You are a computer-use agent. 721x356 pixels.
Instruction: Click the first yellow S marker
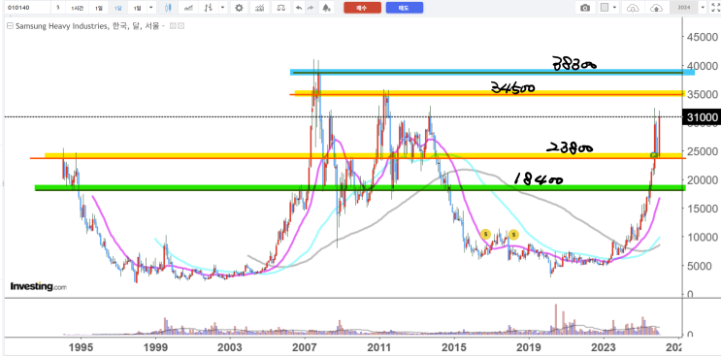pos(485,235)
